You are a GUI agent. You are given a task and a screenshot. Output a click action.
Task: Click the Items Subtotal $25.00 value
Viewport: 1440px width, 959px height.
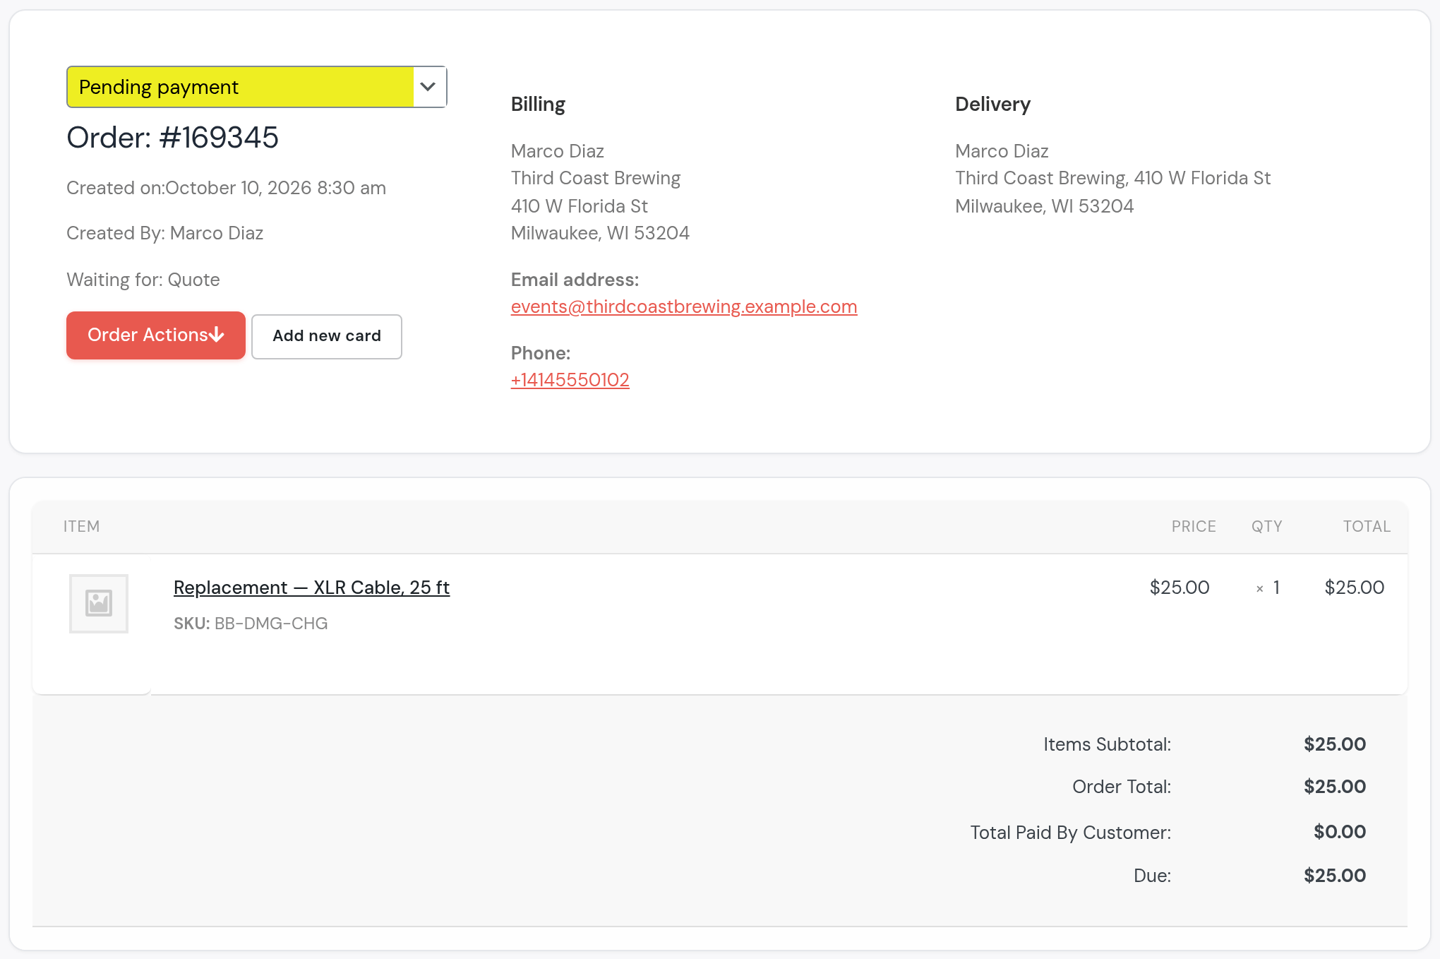tap(1335, 744)
